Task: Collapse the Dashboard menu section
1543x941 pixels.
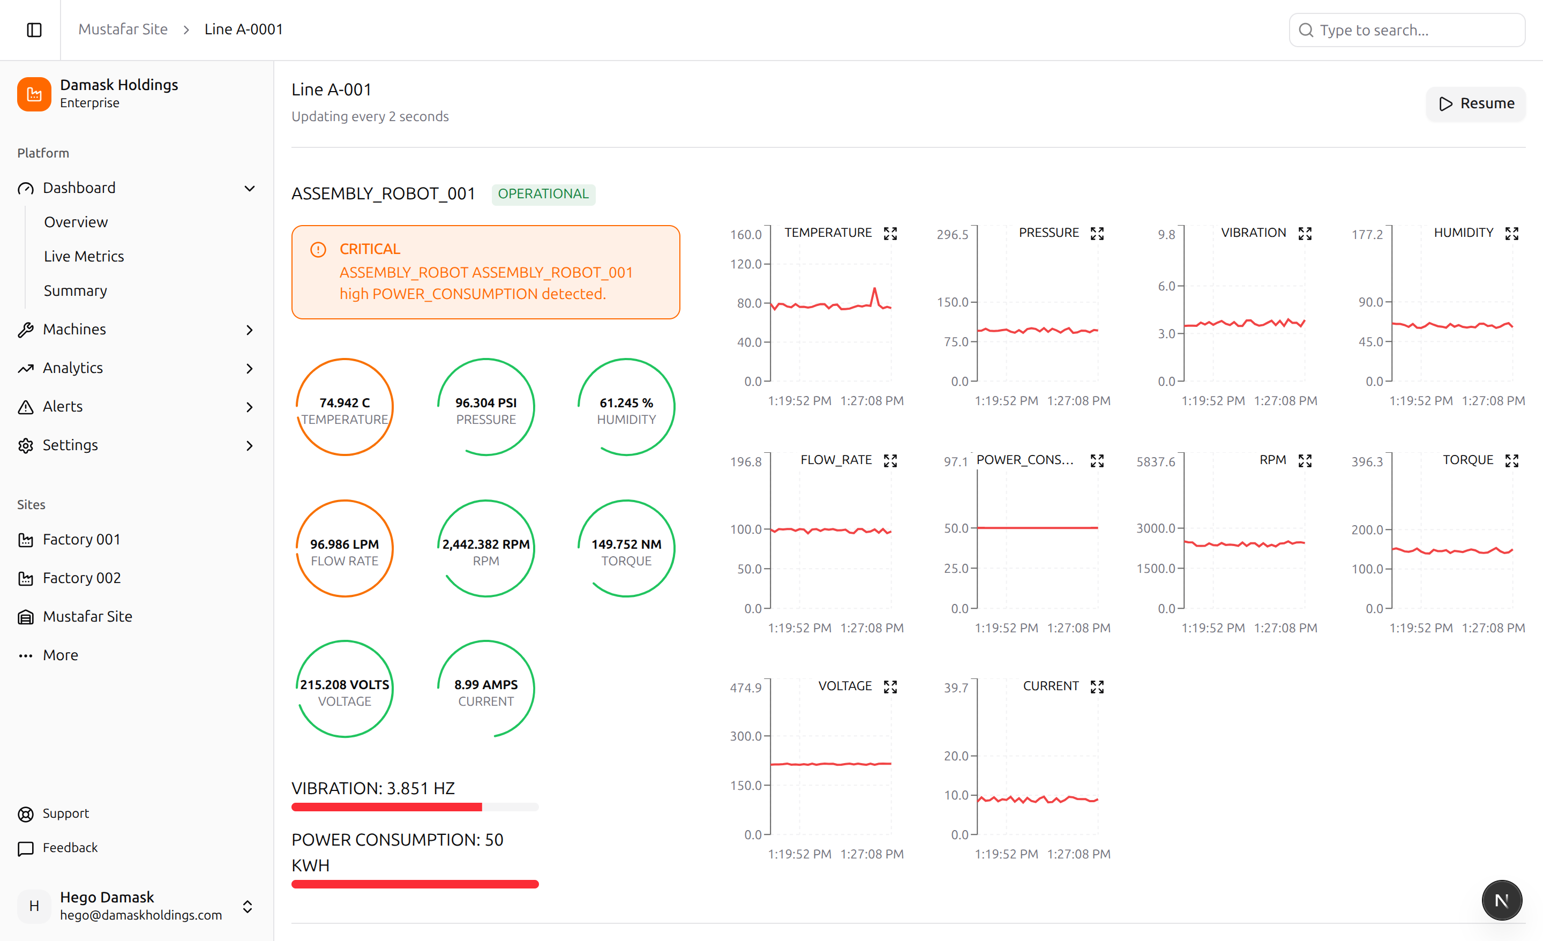Action: (x=249, y=188)
